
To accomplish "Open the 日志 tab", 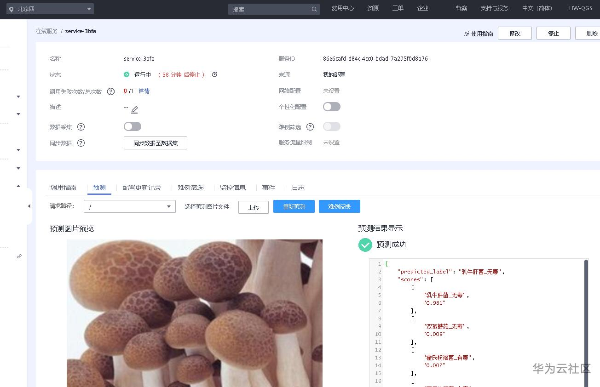I will (x=298, y=188).
